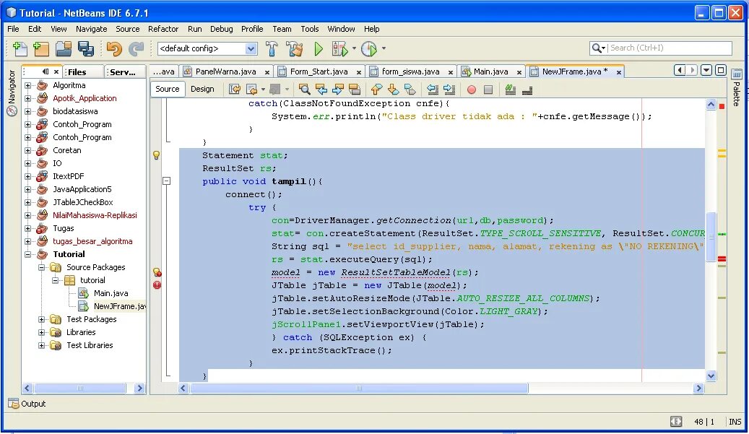Click editor horizontal scrollbar right arrow

tap(699, 389)
